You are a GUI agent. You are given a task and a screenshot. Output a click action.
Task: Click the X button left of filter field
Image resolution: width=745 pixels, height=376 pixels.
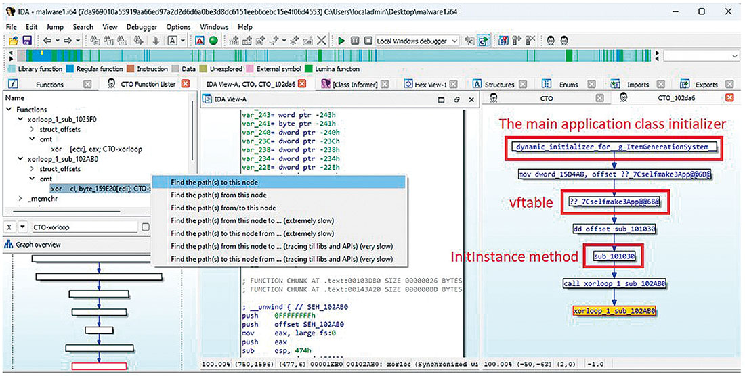point(9,227)
